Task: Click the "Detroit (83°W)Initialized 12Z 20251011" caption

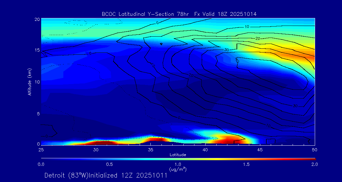Action: pyautogui.click(x=106, y=175)
